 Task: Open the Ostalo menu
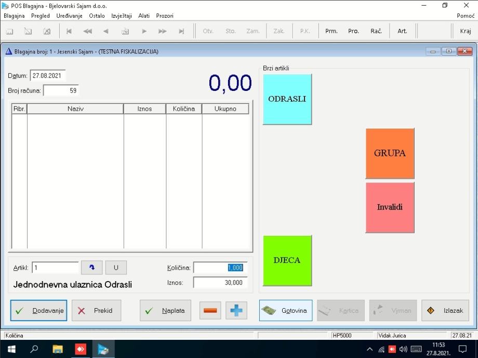(x=97, y=16)
